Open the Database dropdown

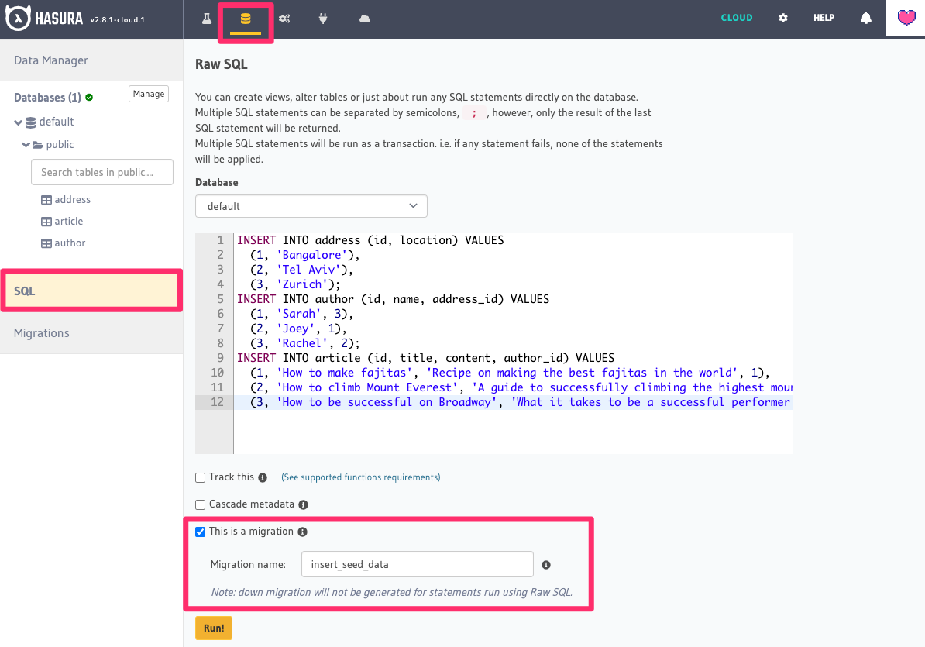[x=311, y=206]
